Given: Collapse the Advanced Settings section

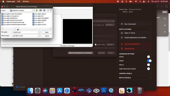Looking at the screenshot, I should pyautogui.click(x=151, y=54).
